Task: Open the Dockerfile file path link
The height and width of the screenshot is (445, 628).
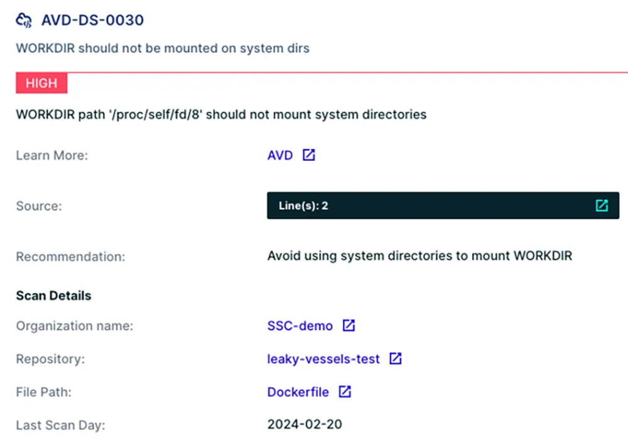Action: click(x=298, y=392)
